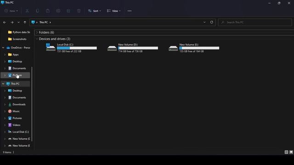Click the Paste toolbar icon

point(48,11)
